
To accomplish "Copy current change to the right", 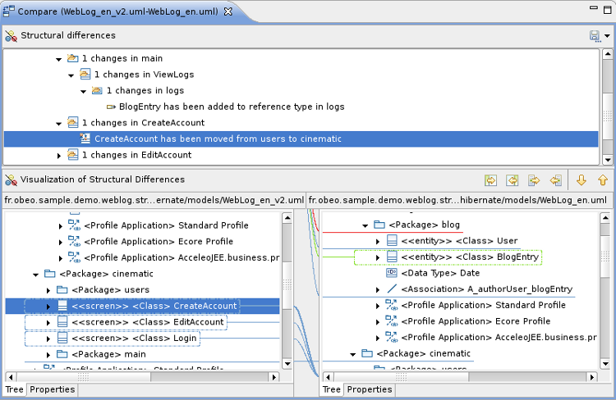I will [x=534, y=180].
